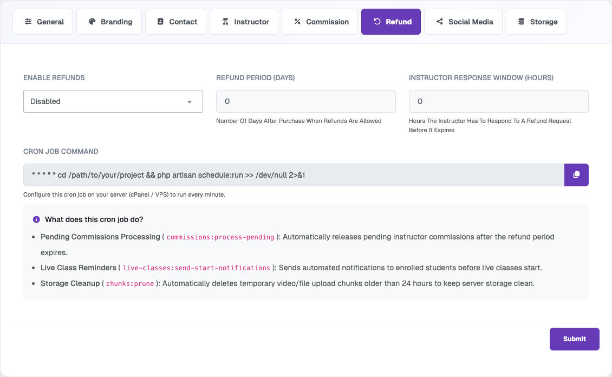Click the share icon on Social Media tab
This screenshot has width=612, height=377.
[440, 22]
